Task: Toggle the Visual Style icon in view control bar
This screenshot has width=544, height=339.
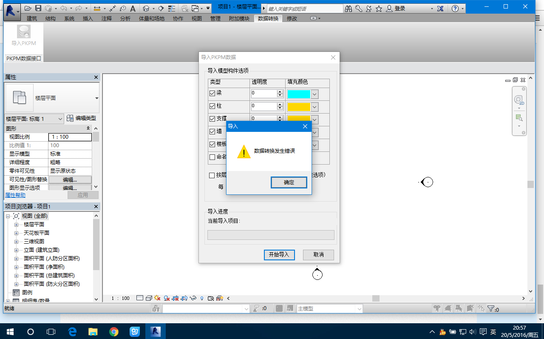Action: point(149,298)
